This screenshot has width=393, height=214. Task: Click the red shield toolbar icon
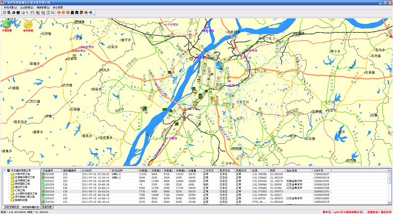[x=82, y=12]
